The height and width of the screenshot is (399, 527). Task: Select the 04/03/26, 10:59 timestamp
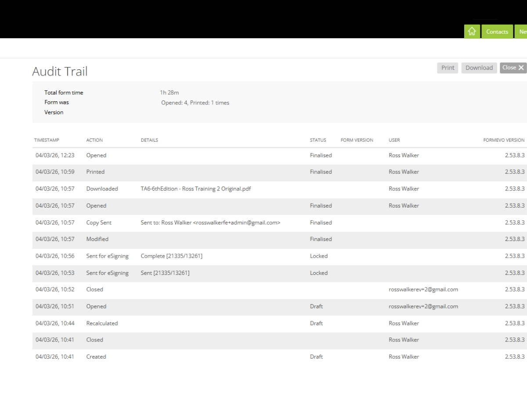click(55, 172)
